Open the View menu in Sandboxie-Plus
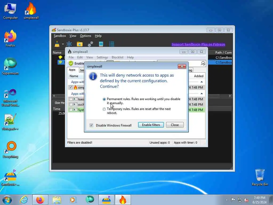 click(73, 36)
